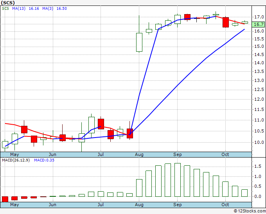Click the SCS legend label
266x214 pixels.
tap(5, 9)
